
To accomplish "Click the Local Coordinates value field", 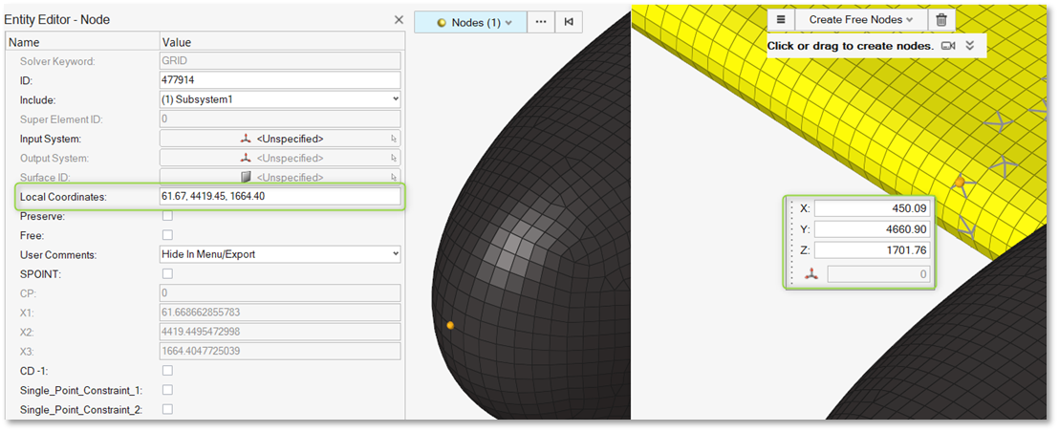I will [279, 196].
